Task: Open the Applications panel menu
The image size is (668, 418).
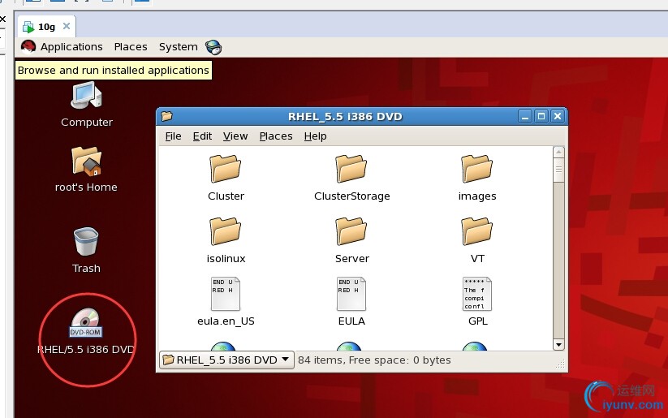Action: point(71,47)
